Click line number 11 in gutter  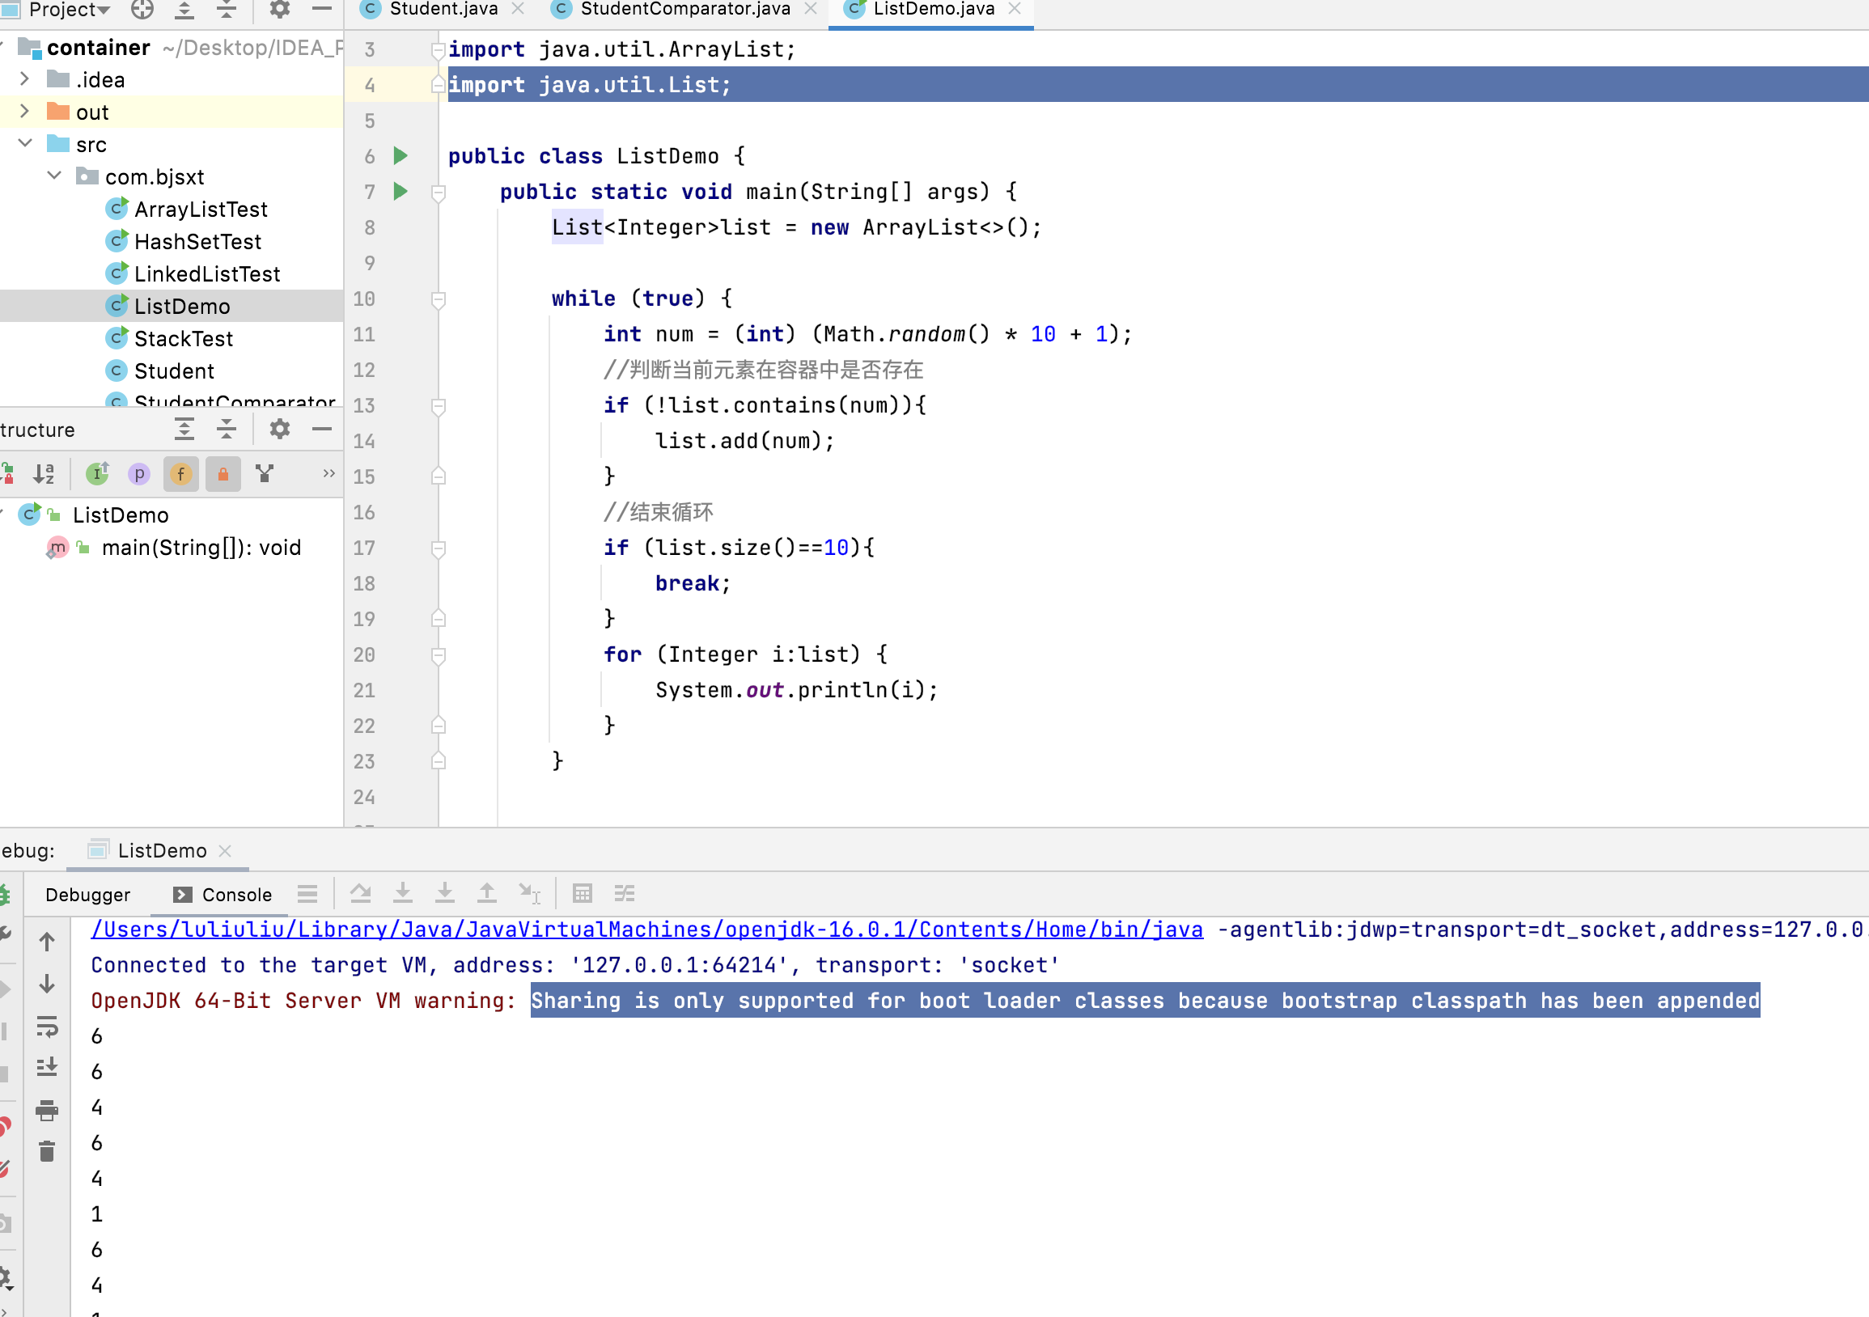coord(364,335)
